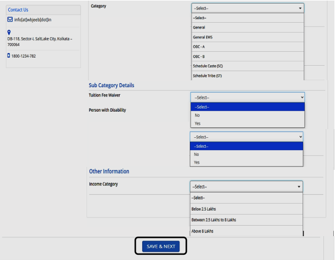335x260 pixels.
Task: Select No under Tuition Fee Waiver
Action: [x=247, y=115]
